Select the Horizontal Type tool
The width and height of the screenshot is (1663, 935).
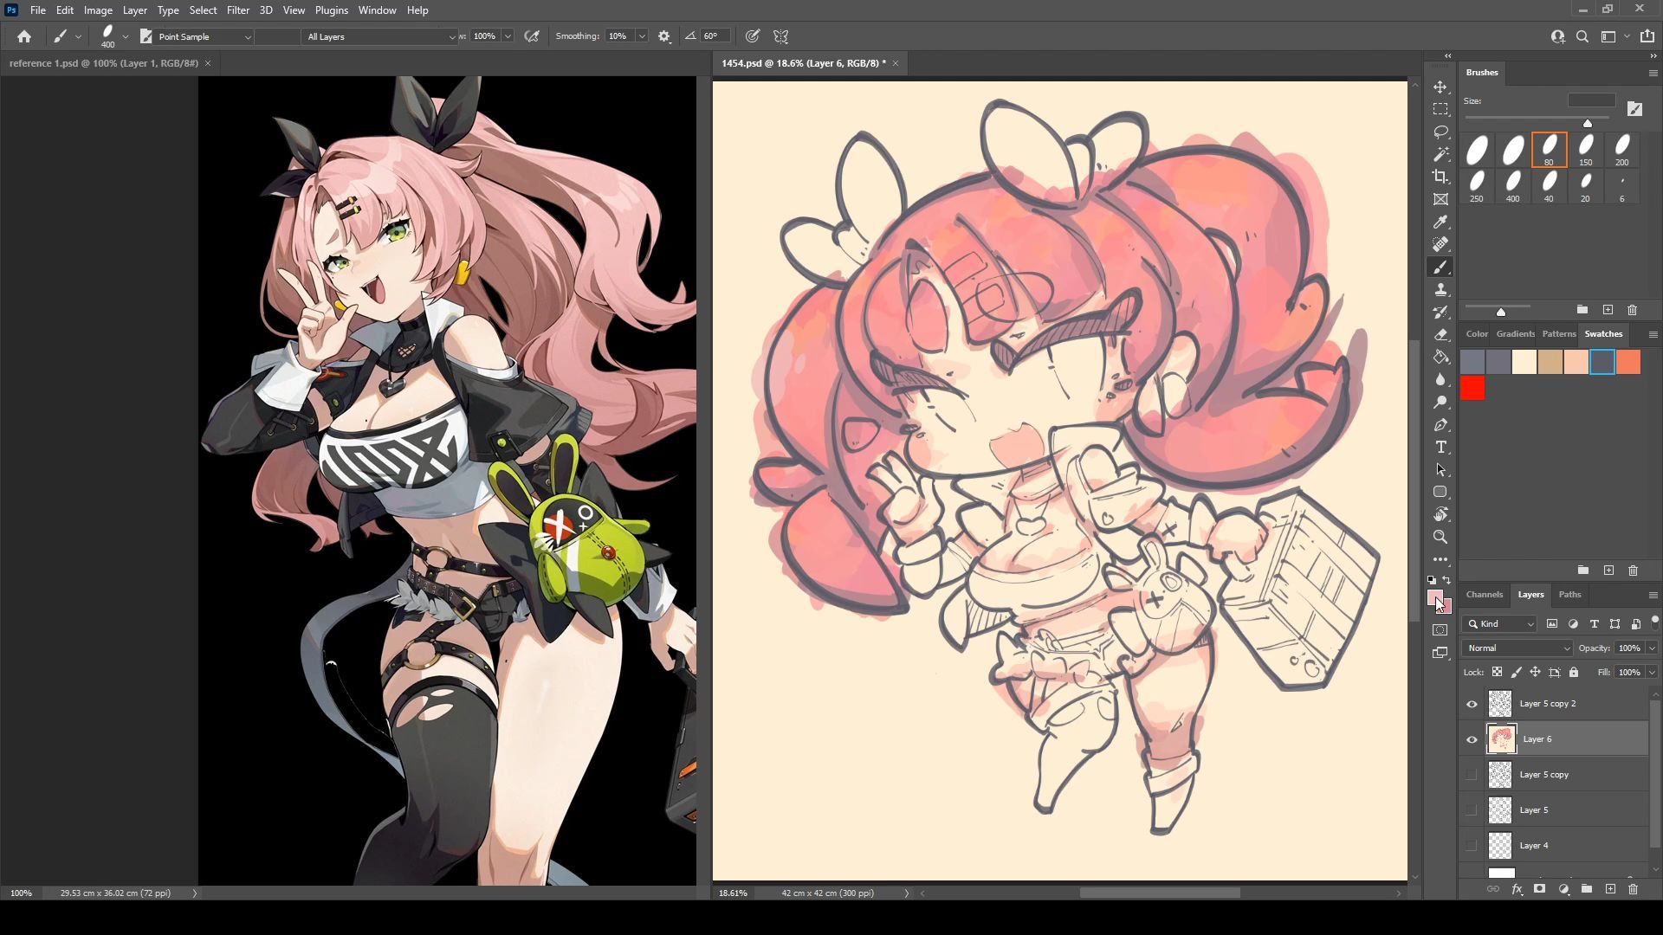pos(1440,448)
